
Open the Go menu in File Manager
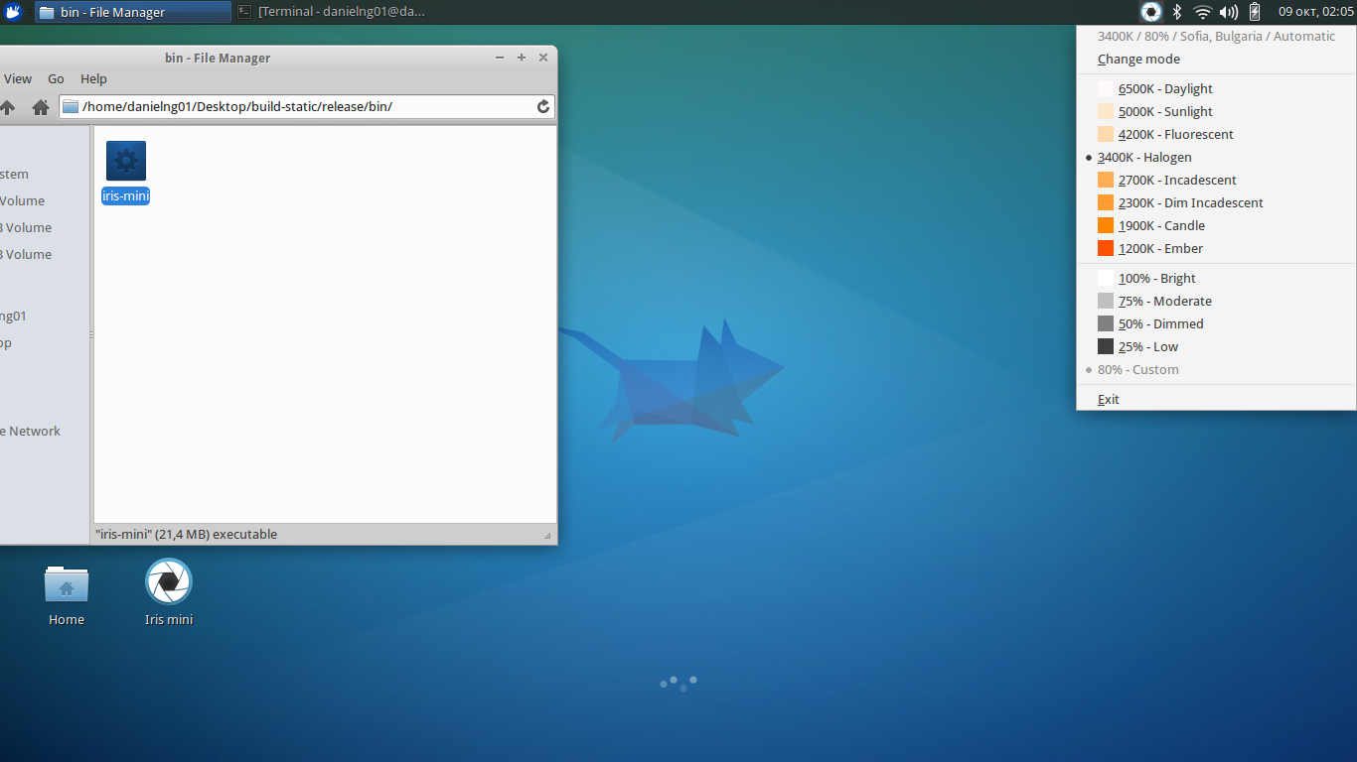click(x=56, y=78)
